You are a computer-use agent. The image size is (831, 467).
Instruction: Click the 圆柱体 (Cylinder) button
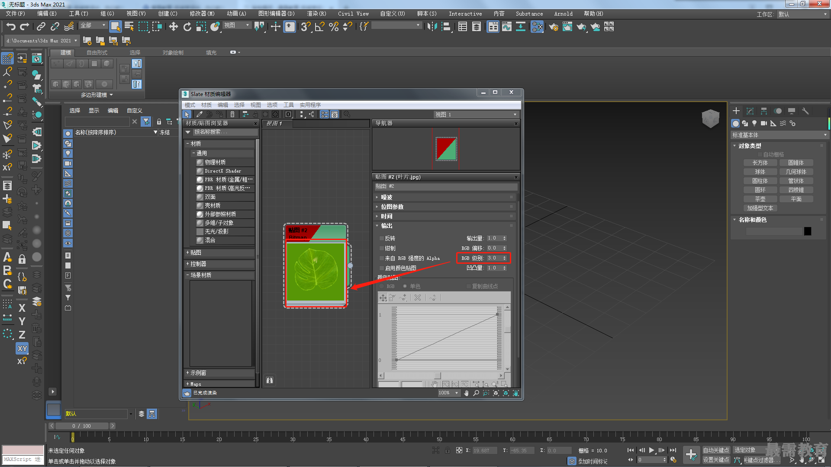coord(760,181)
